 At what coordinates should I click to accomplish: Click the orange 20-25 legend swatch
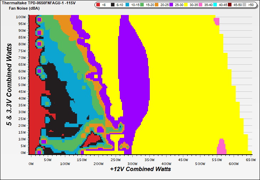(156, 5)
